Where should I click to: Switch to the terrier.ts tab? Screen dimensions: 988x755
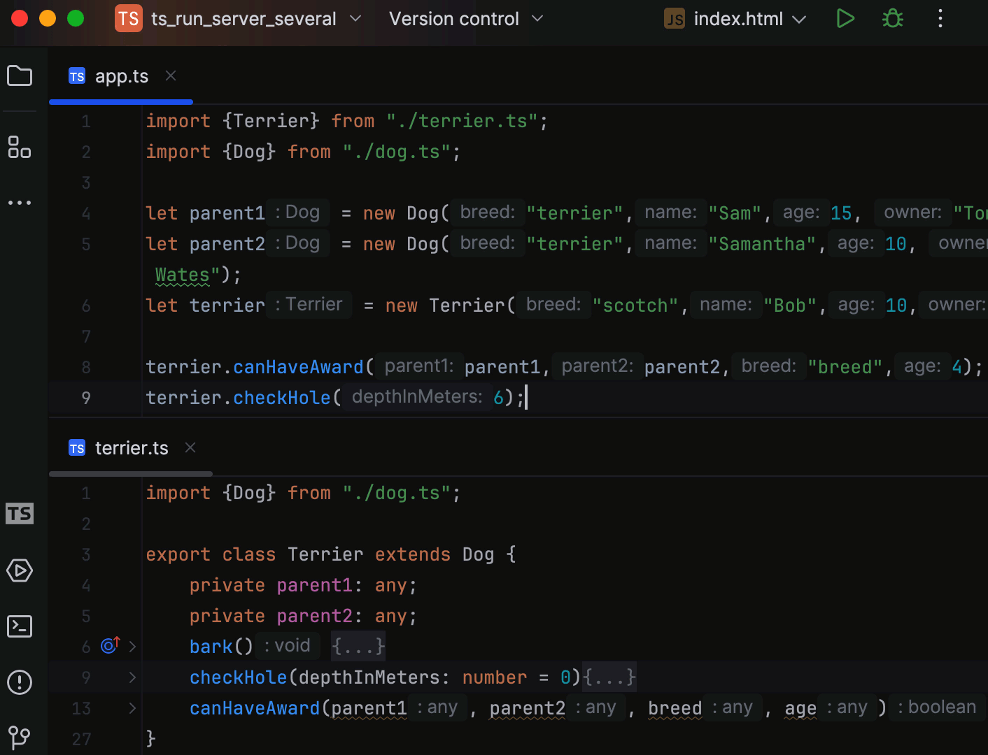click(x=132, y=447)
